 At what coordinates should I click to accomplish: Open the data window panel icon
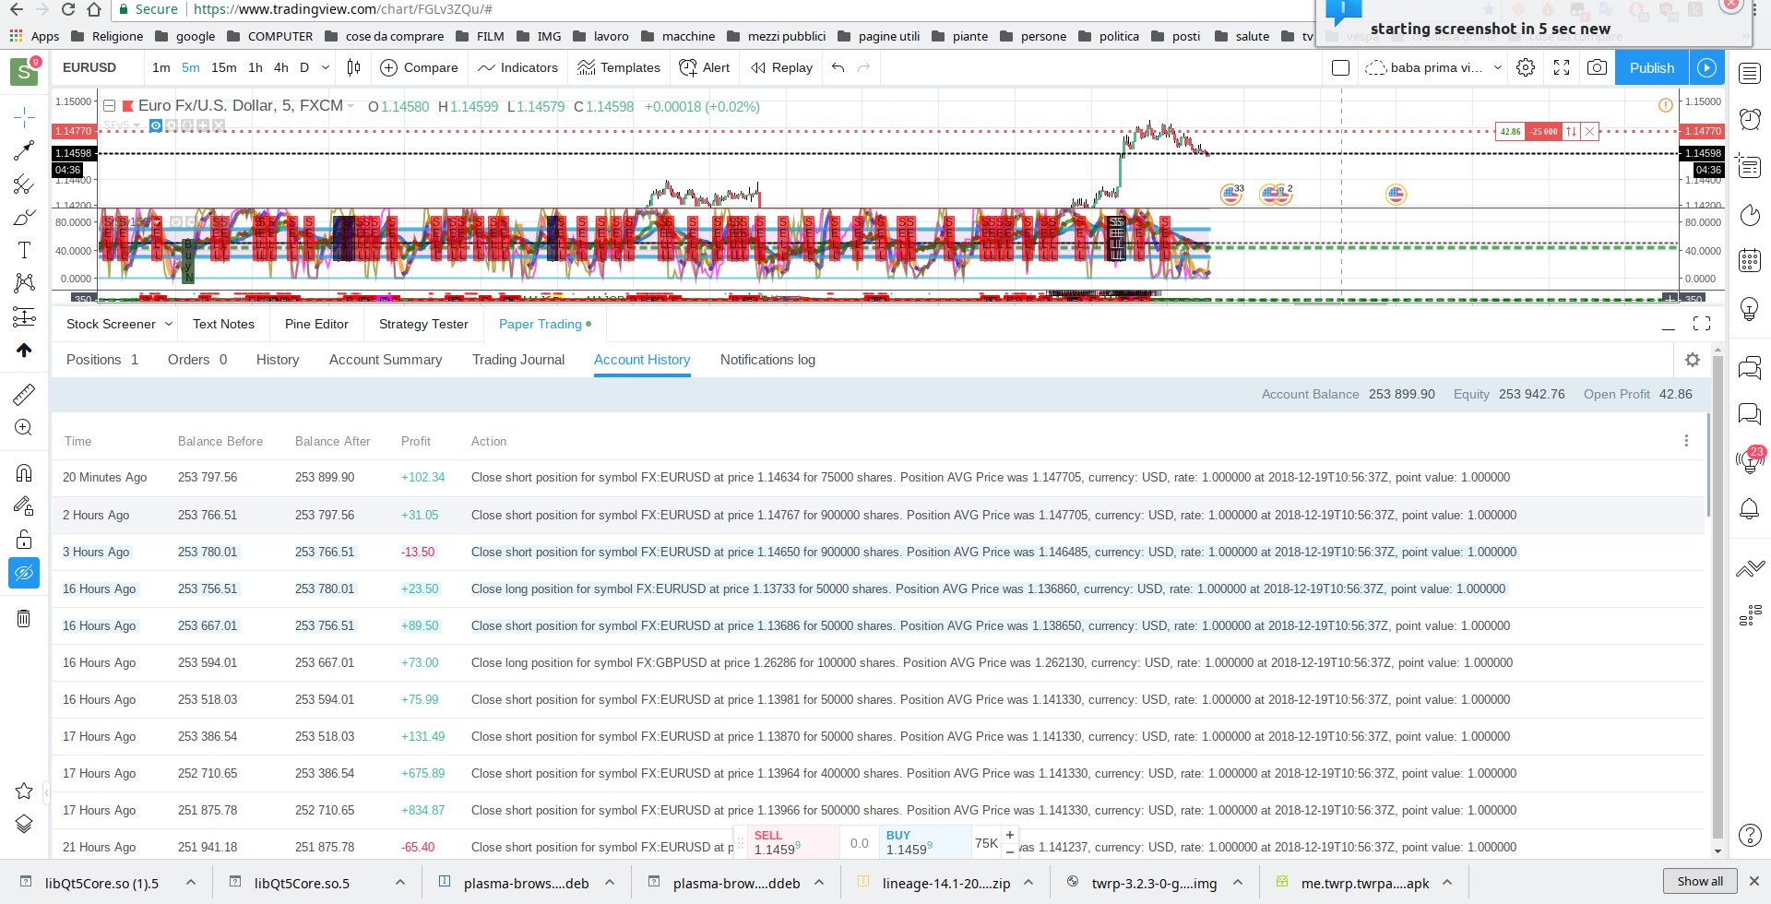click(1750, 166)
